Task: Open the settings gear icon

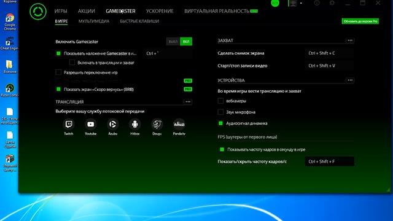Action: click(x=332, y=3)
